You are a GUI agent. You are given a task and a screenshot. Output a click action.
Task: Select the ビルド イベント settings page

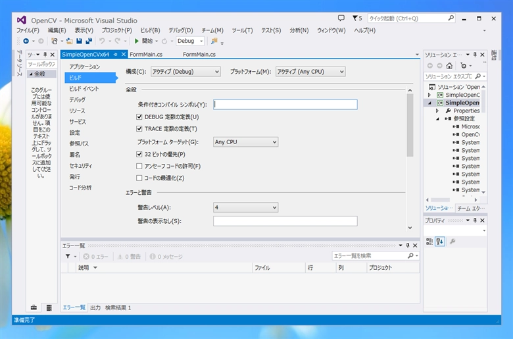84,88
